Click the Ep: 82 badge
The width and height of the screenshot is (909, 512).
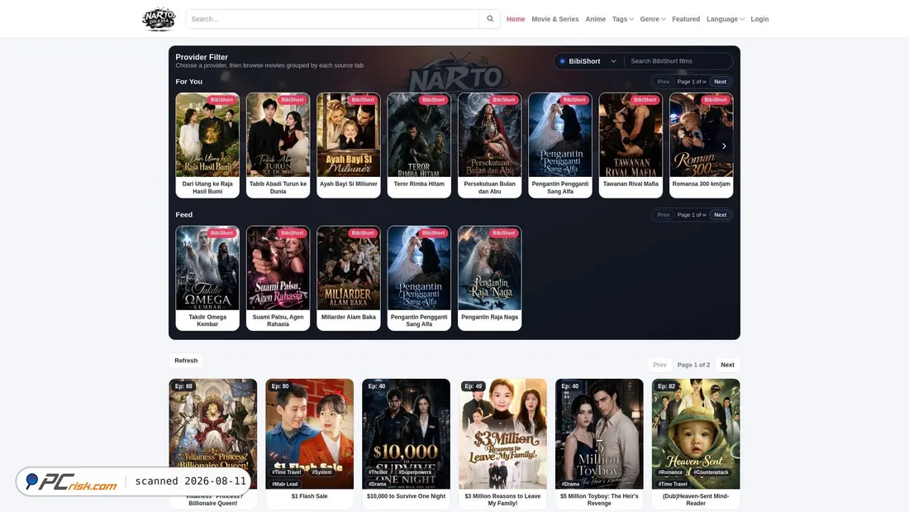coord(667,386)
